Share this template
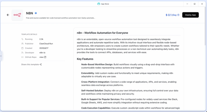207x112 pixels. click(x=31, y=64)
